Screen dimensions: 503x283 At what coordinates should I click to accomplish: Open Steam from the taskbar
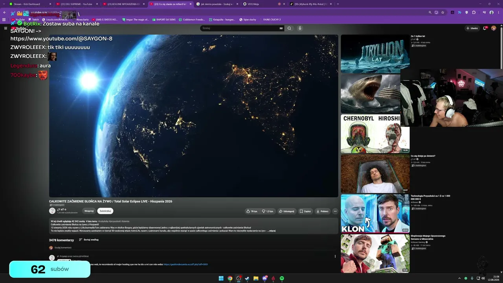247,278
